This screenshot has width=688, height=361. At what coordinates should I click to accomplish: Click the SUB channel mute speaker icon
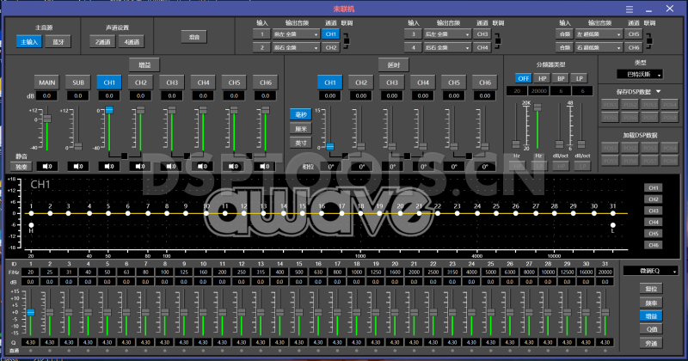point(78,165)
